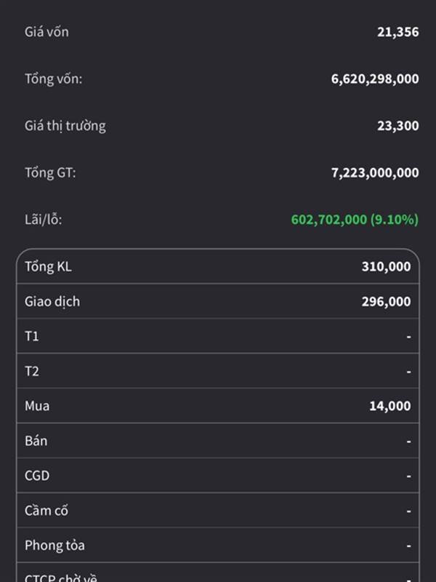
Task: Tap the Tổng GT label
Action: [50, 172]
